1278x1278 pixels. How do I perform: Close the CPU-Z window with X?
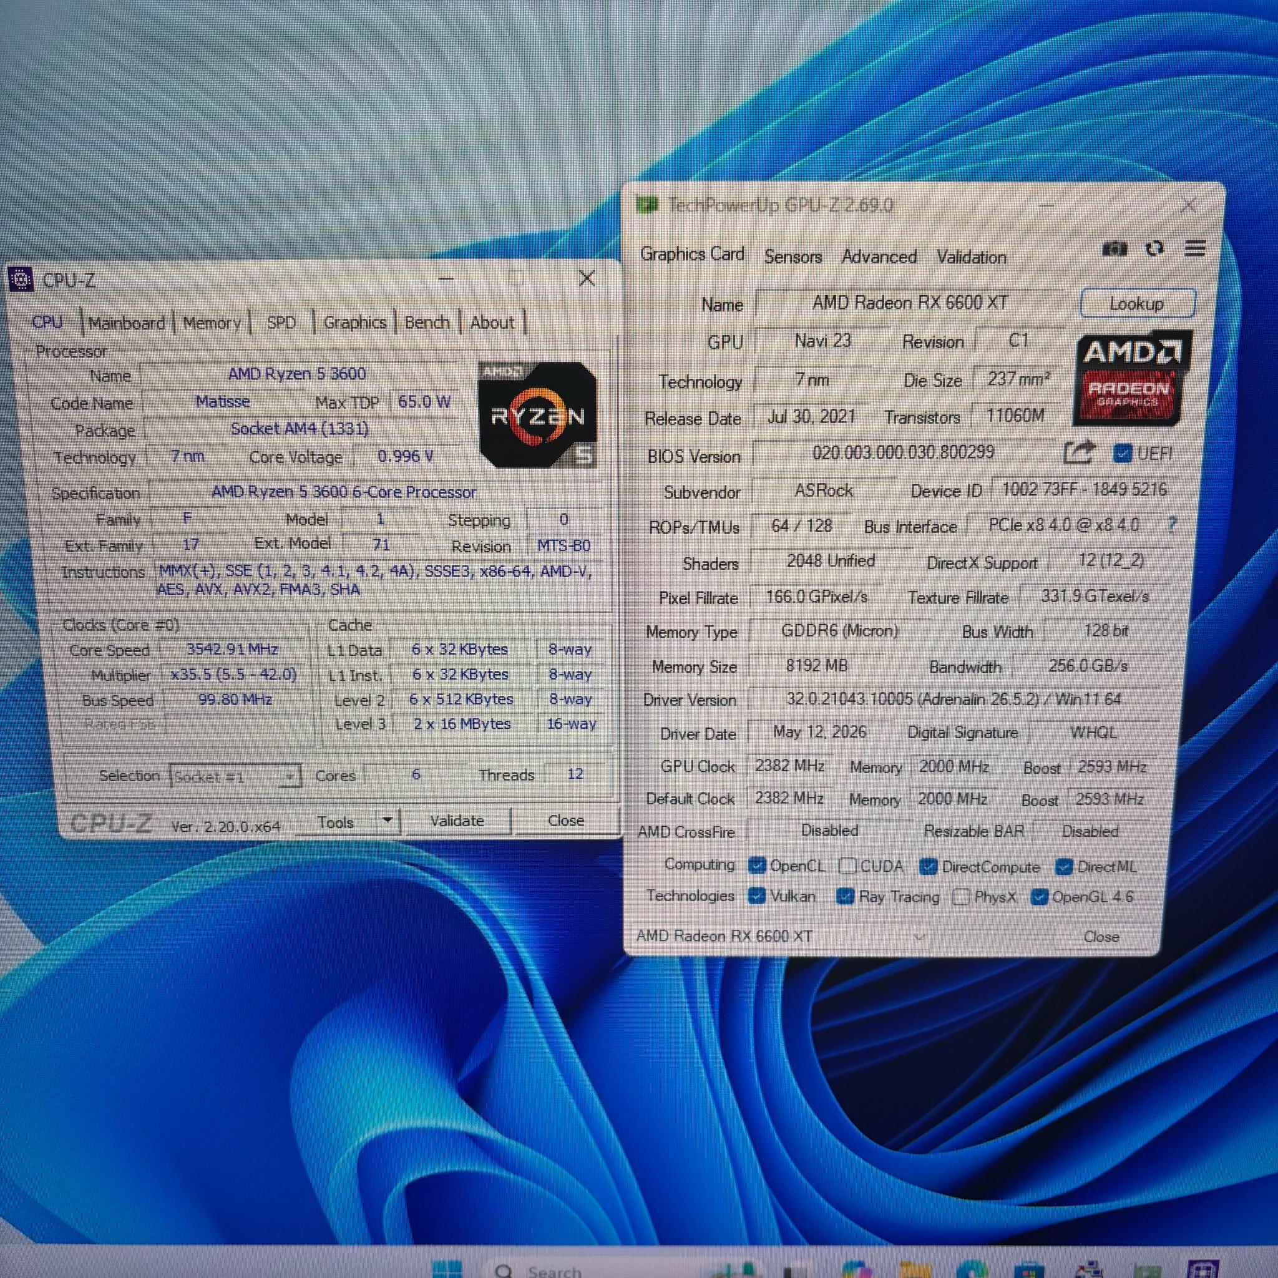(x=587, y=278)
